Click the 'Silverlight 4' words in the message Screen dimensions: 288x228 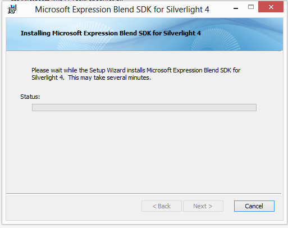click(48, 77)
